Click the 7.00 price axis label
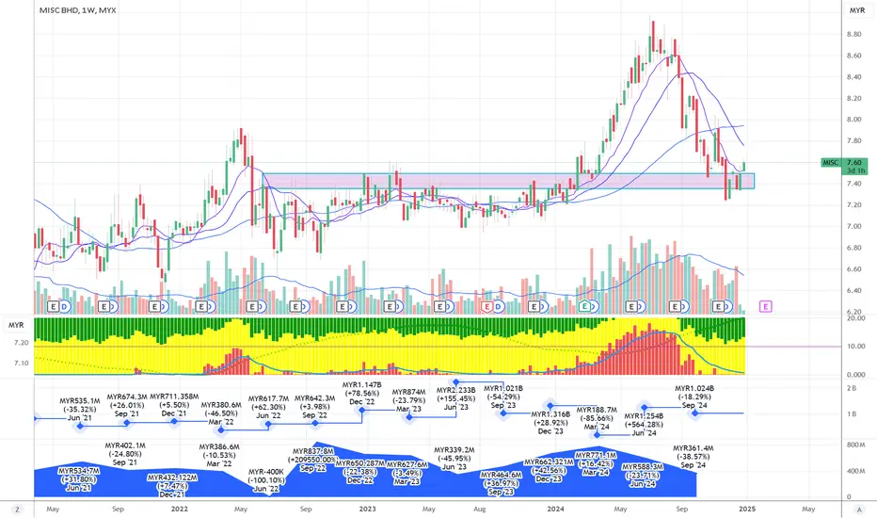 [854, 226]
